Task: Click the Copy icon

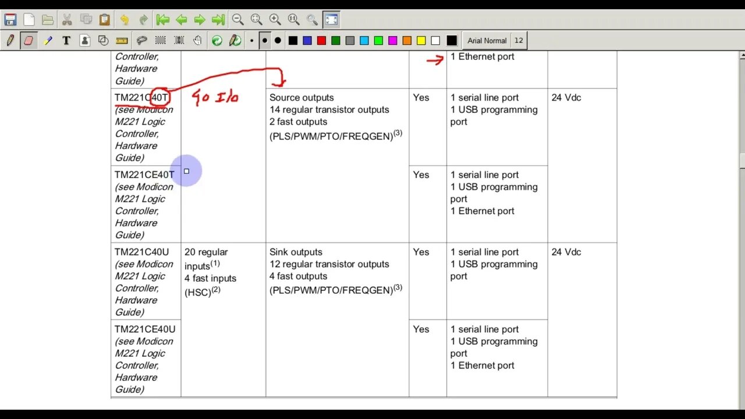Action: point(86,20)
